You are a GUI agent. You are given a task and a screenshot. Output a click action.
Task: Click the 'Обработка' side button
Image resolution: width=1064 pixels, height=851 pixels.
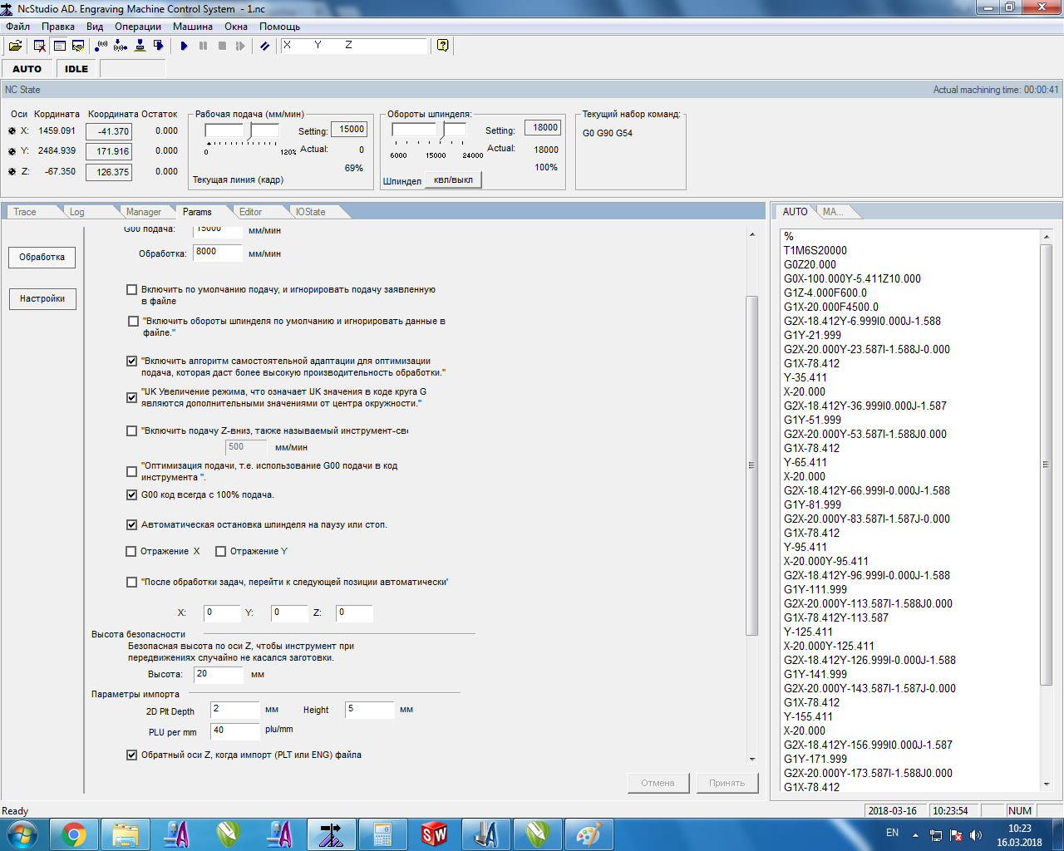pyautogui.click(x=42, y=258)
